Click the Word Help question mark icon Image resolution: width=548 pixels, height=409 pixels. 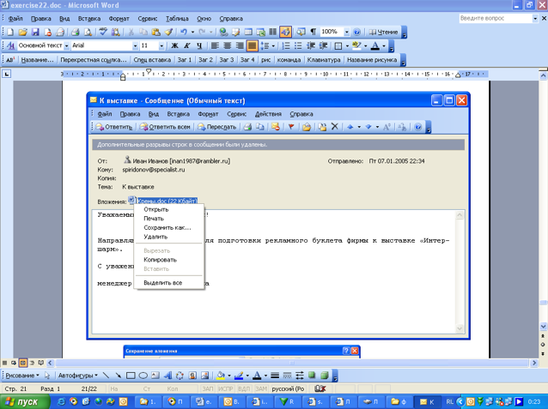pos(356,32)
